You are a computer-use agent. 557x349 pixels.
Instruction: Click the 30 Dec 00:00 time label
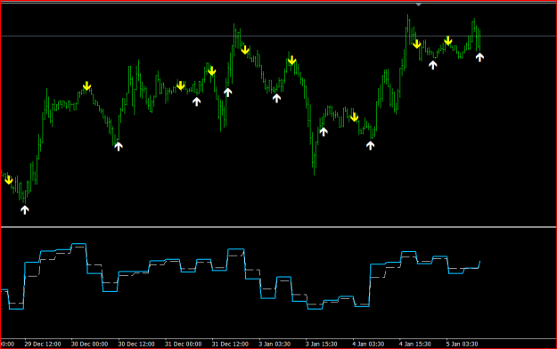click(x=89, y=344)
